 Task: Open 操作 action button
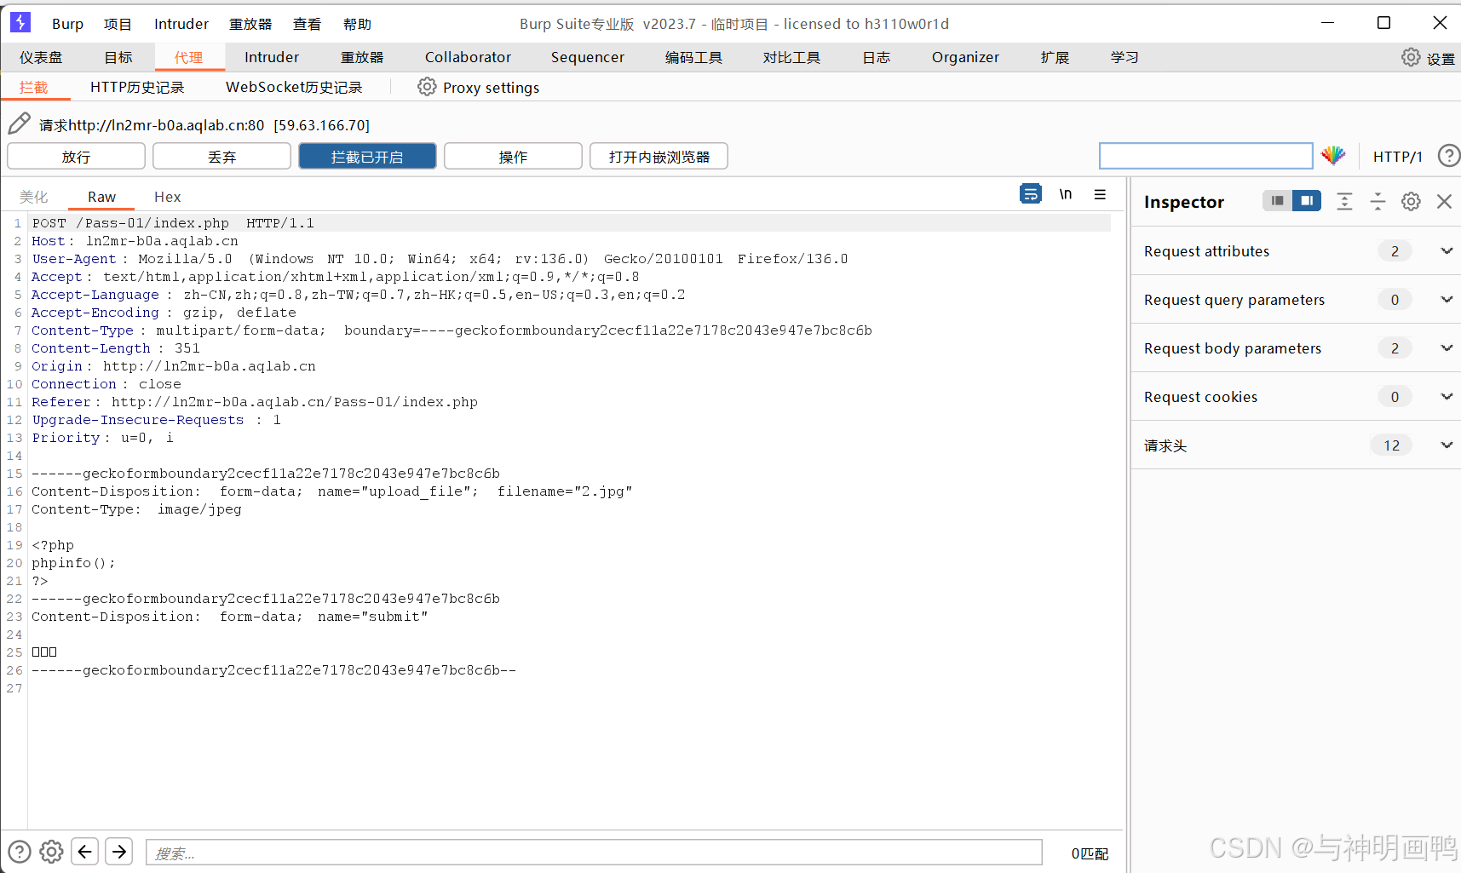[513, 156]
